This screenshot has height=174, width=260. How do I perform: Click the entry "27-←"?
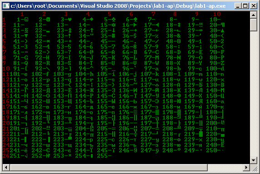point(151,30)
